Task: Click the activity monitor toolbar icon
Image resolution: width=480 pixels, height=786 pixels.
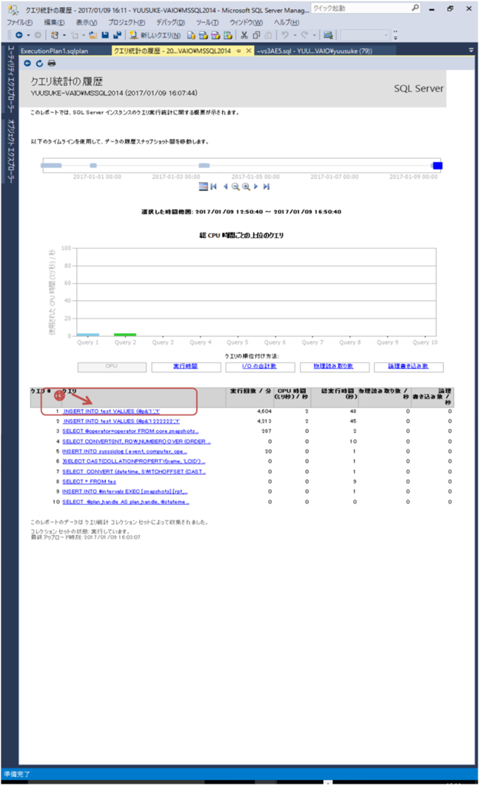Action: [x=328, y=35]
